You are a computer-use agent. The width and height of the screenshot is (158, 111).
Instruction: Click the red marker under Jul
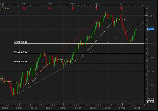tap(121, 9)
